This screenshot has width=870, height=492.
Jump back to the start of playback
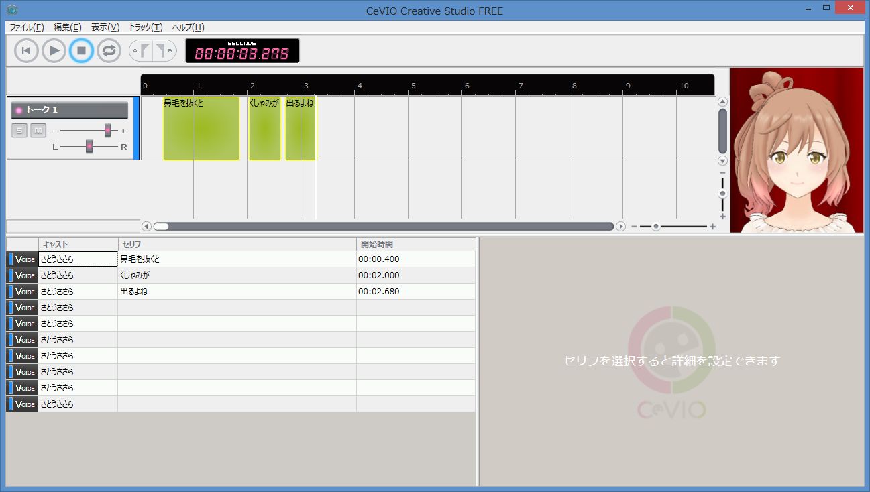pos(26,50)
